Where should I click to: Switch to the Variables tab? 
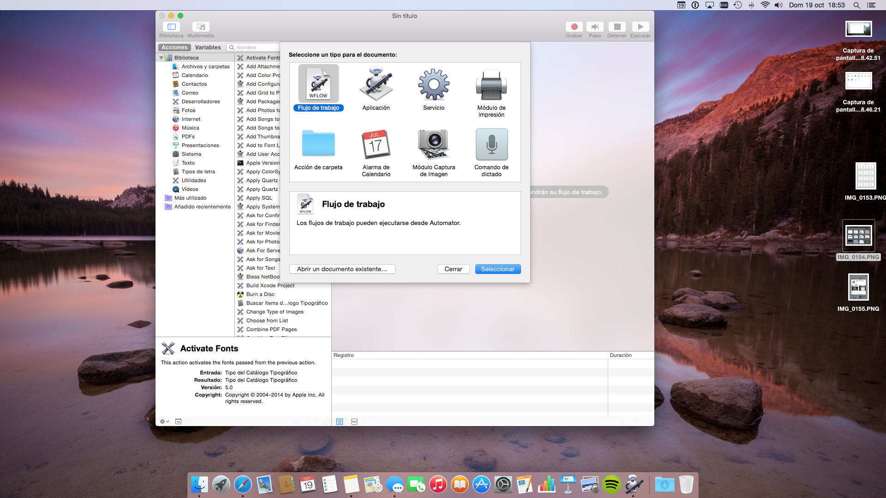tap(208, 47)
